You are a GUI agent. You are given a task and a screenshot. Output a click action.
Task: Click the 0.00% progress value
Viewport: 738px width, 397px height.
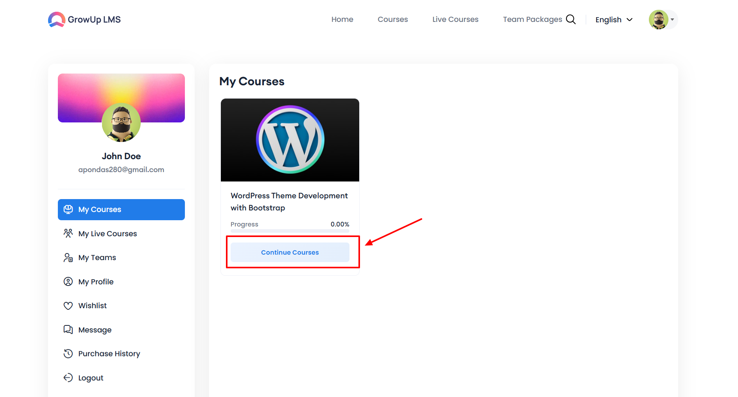[340, 224]
